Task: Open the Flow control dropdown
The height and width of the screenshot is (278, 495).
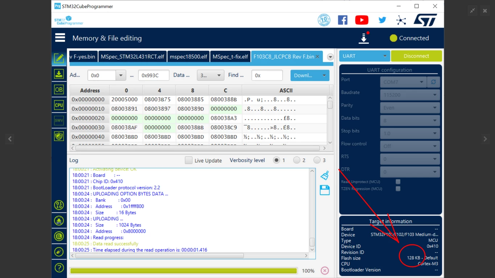Action: (x=410, y=146)
